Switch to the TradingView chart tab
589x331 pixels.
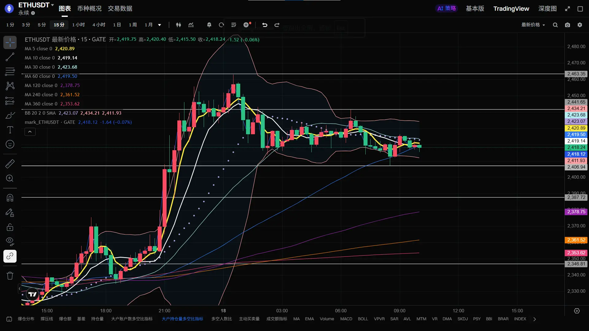511,9
